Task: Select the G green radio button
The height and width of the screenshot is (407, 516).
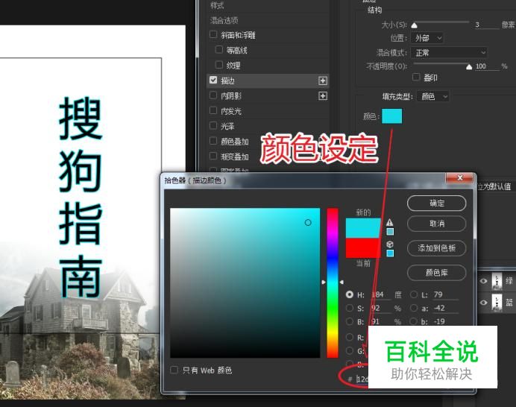Action: pos(350,351)
